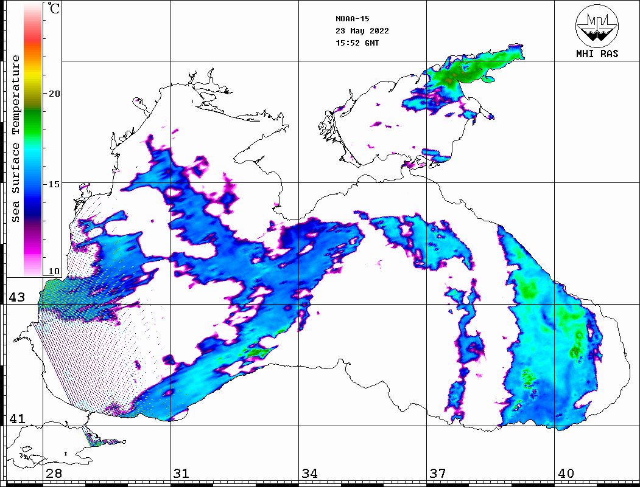Click the longitude label 37

[438, 474]
